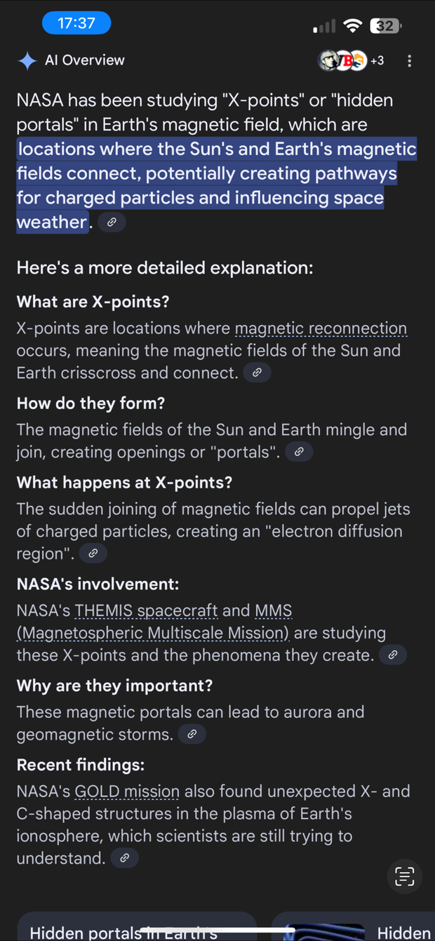Open the "magnetic reconnection" underlined term
Screen dimensions: 435x941
pos(321,328)
